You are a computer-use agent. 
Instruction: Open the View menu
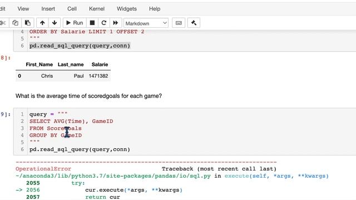[x=23, y=9]
